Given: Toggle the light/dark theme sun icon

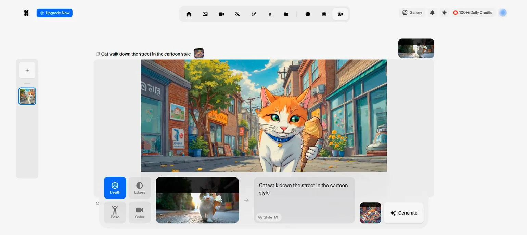Looking at the screenshot, I should point(444,13).
